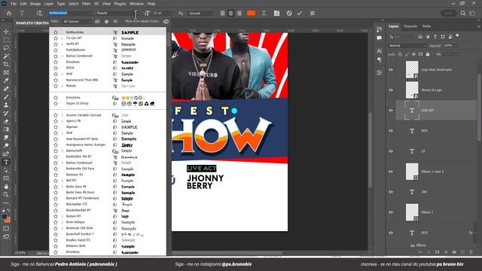
Task: Select the Eyedropper tool
Action: (x=6, y=81)
